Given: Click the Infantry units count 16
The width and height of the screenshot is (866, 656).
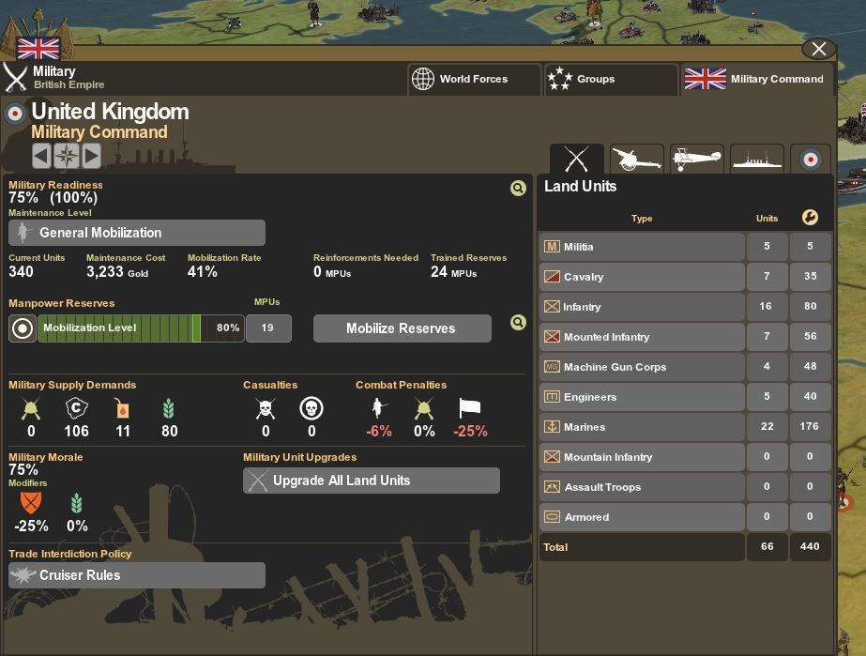Looking at the screenshot, I should pyautogui.click(x=767, y=306).
